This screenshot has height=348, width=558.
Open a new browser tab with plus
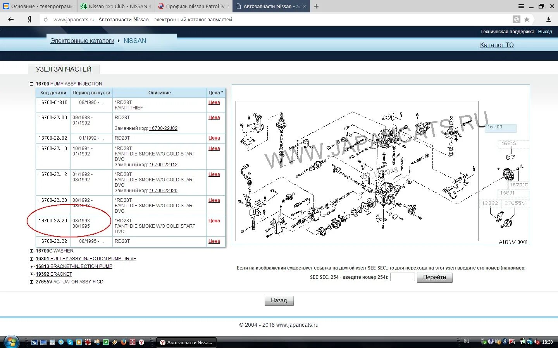tap(316, 6)
